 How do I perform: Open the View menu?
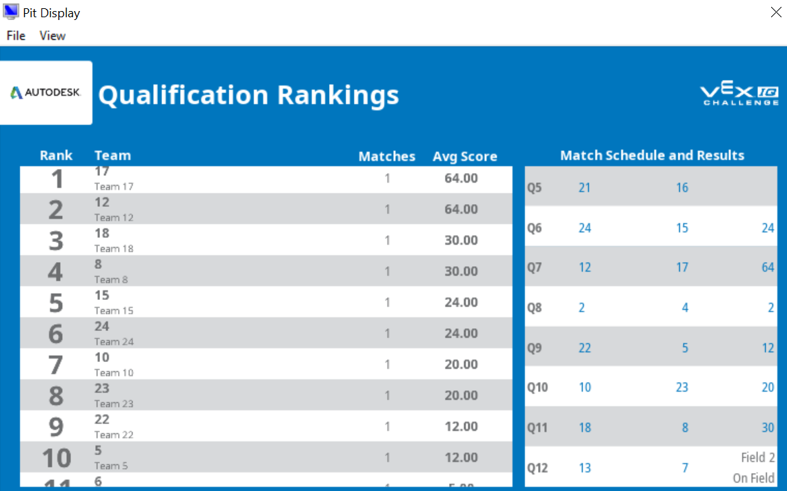coord(52,35)
